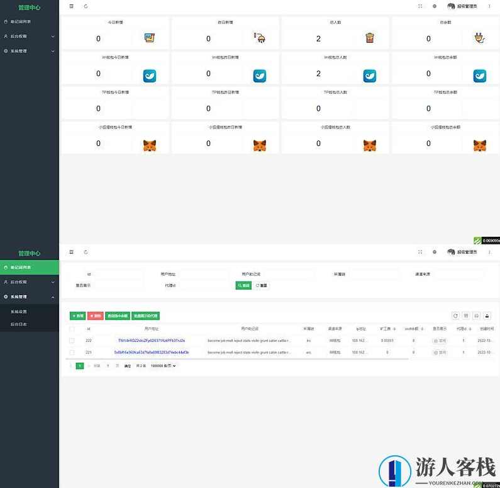Click the green 搜索 search button
This screenshot has width=500, height=488.
click(243, 285)
